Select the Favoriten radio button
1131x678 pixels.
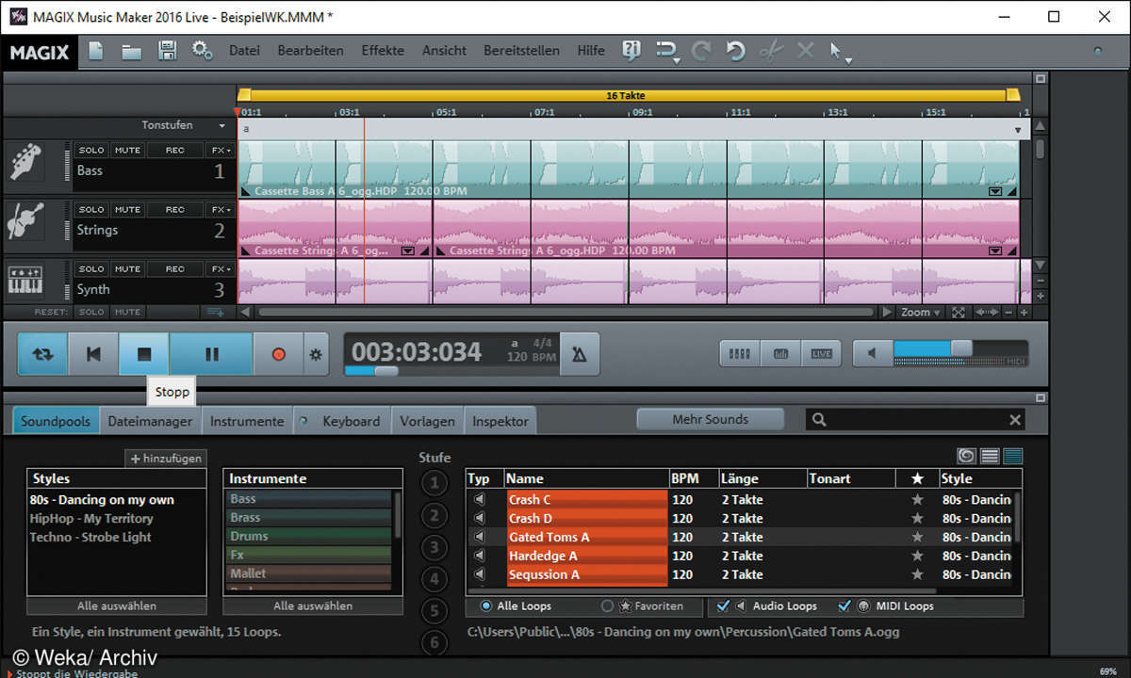(607, 606)
